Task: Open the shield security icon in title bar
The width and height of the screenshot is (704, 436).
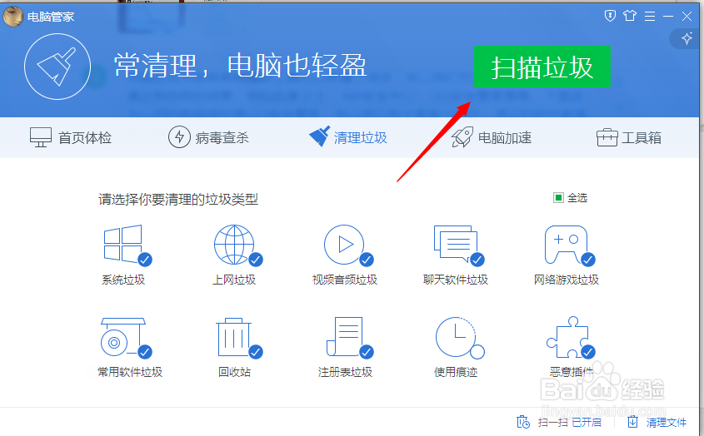Action: pyautogui.click(x=610, y=16)
